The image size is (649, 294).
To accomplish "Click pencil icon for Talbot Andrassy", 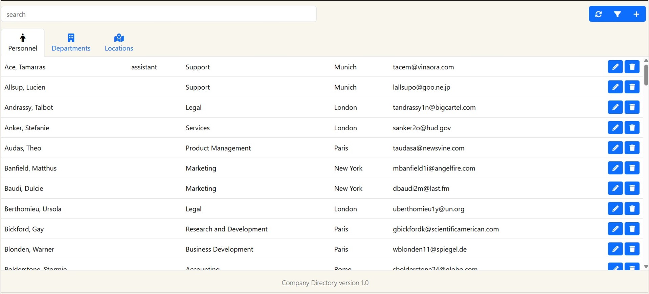I will (615, 107).
